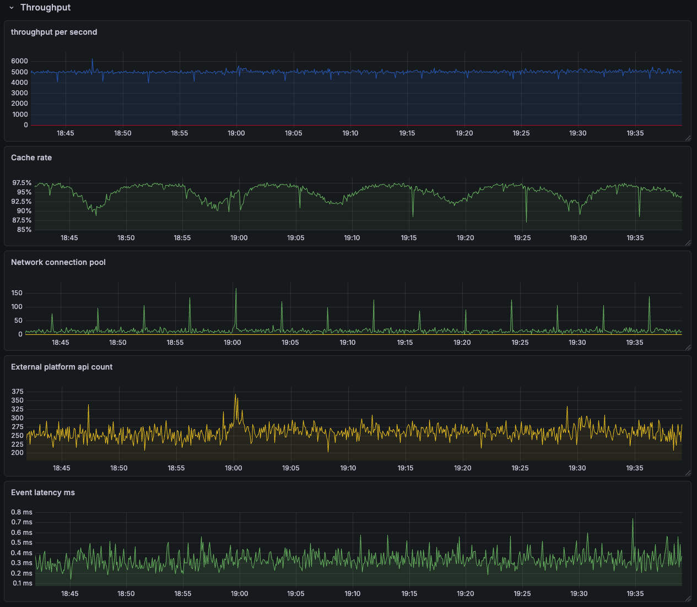Open the Network connection pool panel title

[58, 262]
